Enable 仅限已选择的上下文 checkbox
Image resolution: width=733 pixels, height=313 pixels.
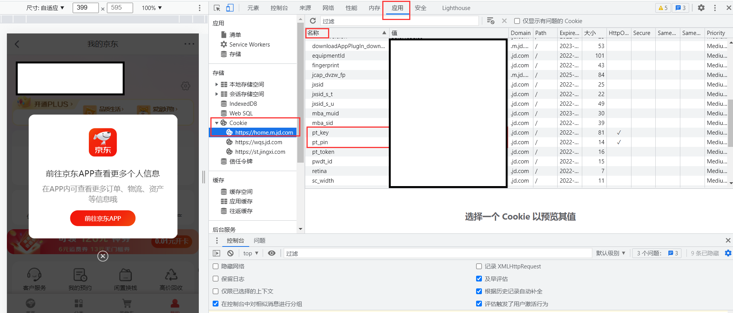(x=215, y=291)
